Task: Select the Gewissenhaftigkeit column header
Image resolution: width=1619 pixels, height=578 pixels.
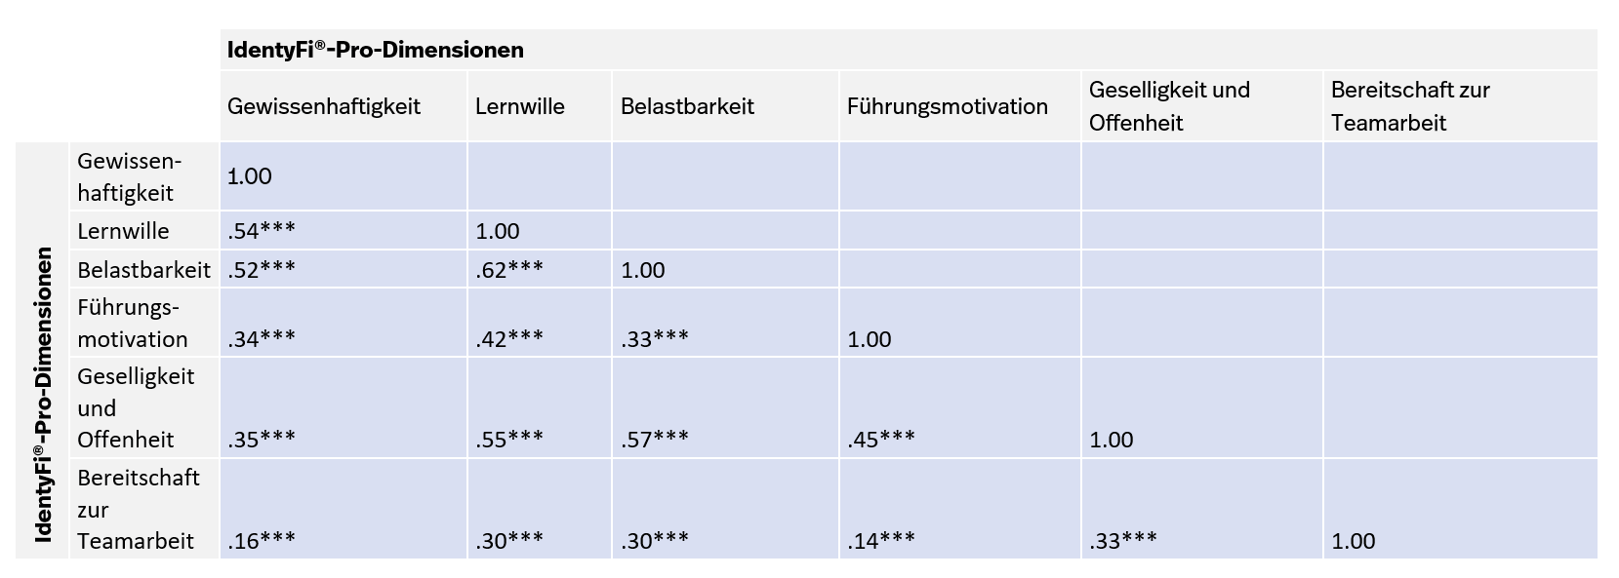Action: click(323, 106)
